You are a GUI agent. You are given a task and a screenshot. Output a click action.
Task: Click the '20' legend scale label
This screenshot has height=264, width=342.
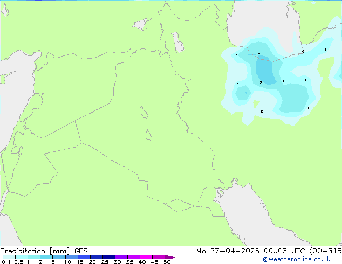pyautogui.click(x=92, y=262)
